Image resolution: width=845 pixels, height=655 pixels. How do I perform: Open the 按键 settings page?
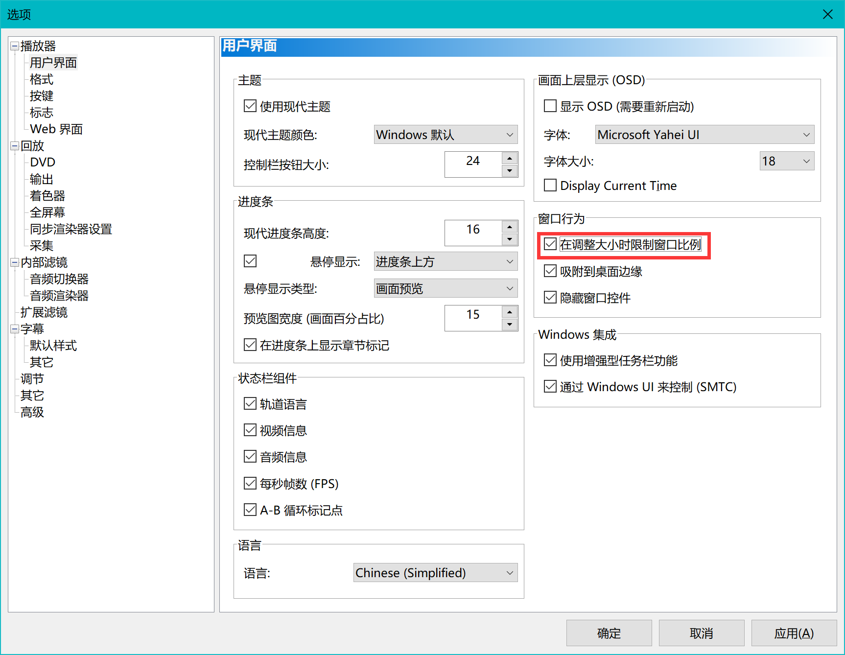(x=42, y=96)
